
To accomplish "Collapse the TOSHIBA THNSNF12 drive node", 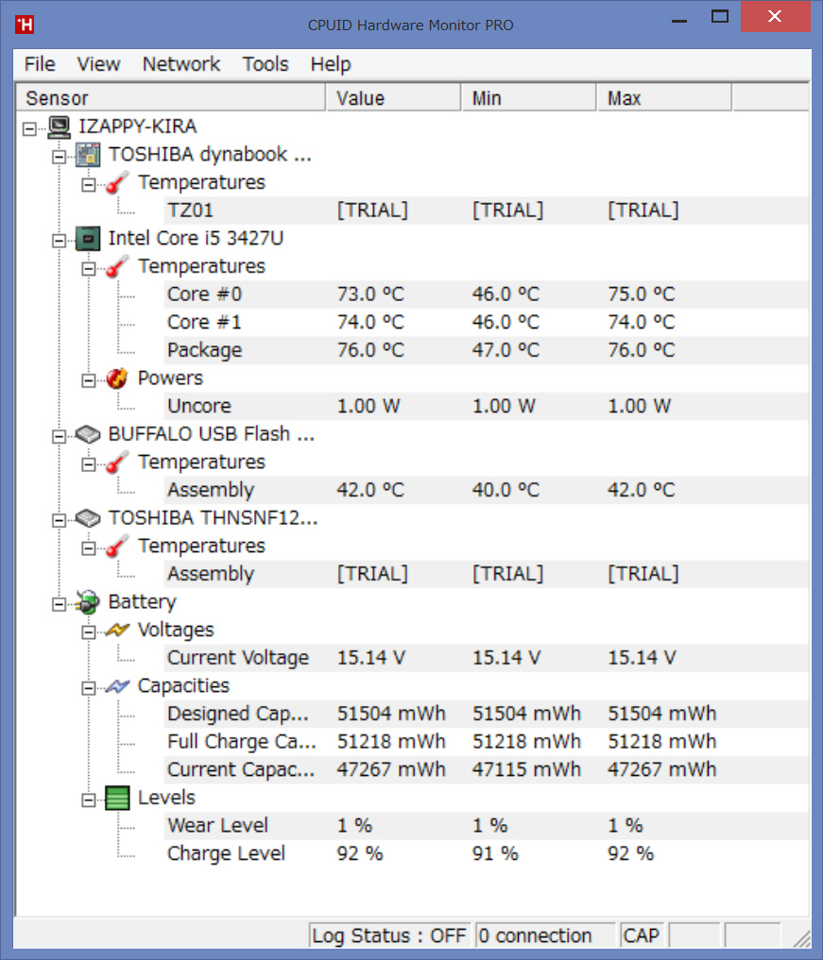I will click(59, 519).
